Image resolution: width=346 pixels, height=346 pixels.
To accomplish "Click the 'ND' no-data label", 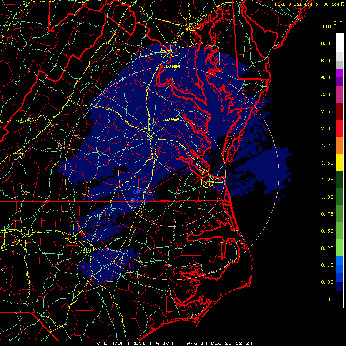I will [330, 299].
